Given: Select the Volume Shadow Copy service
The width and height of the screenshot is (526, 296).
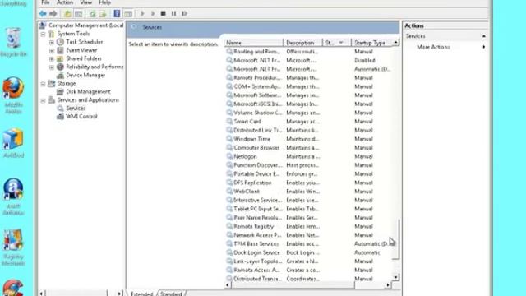Looking at the screenshot, I should coord(307,113).
